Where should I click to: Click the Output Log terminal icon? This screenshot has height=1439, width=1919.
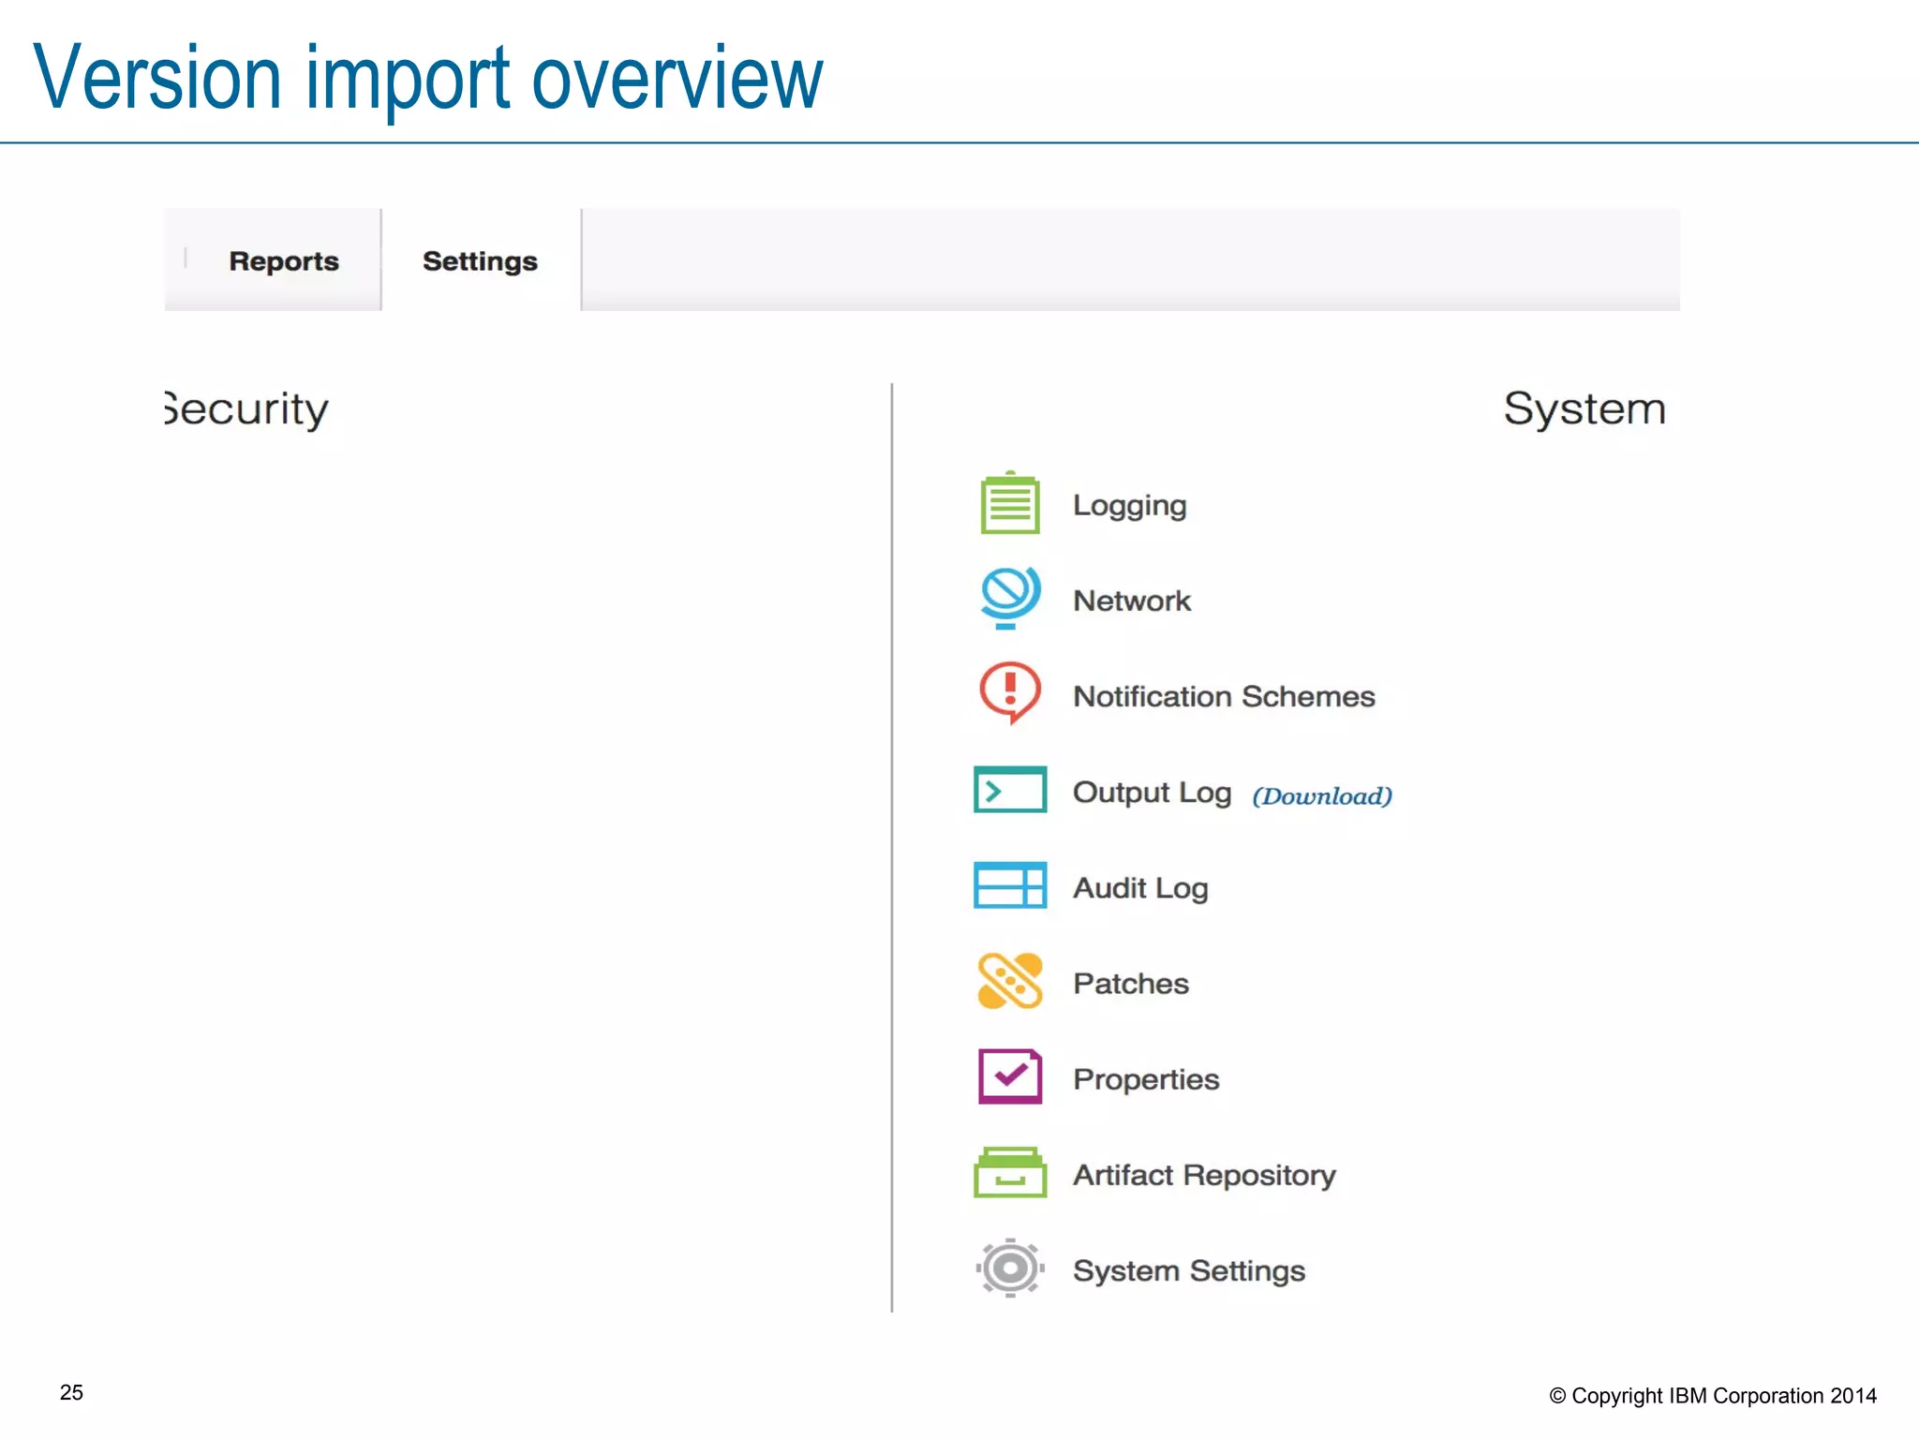click(x=1009, y=789)
